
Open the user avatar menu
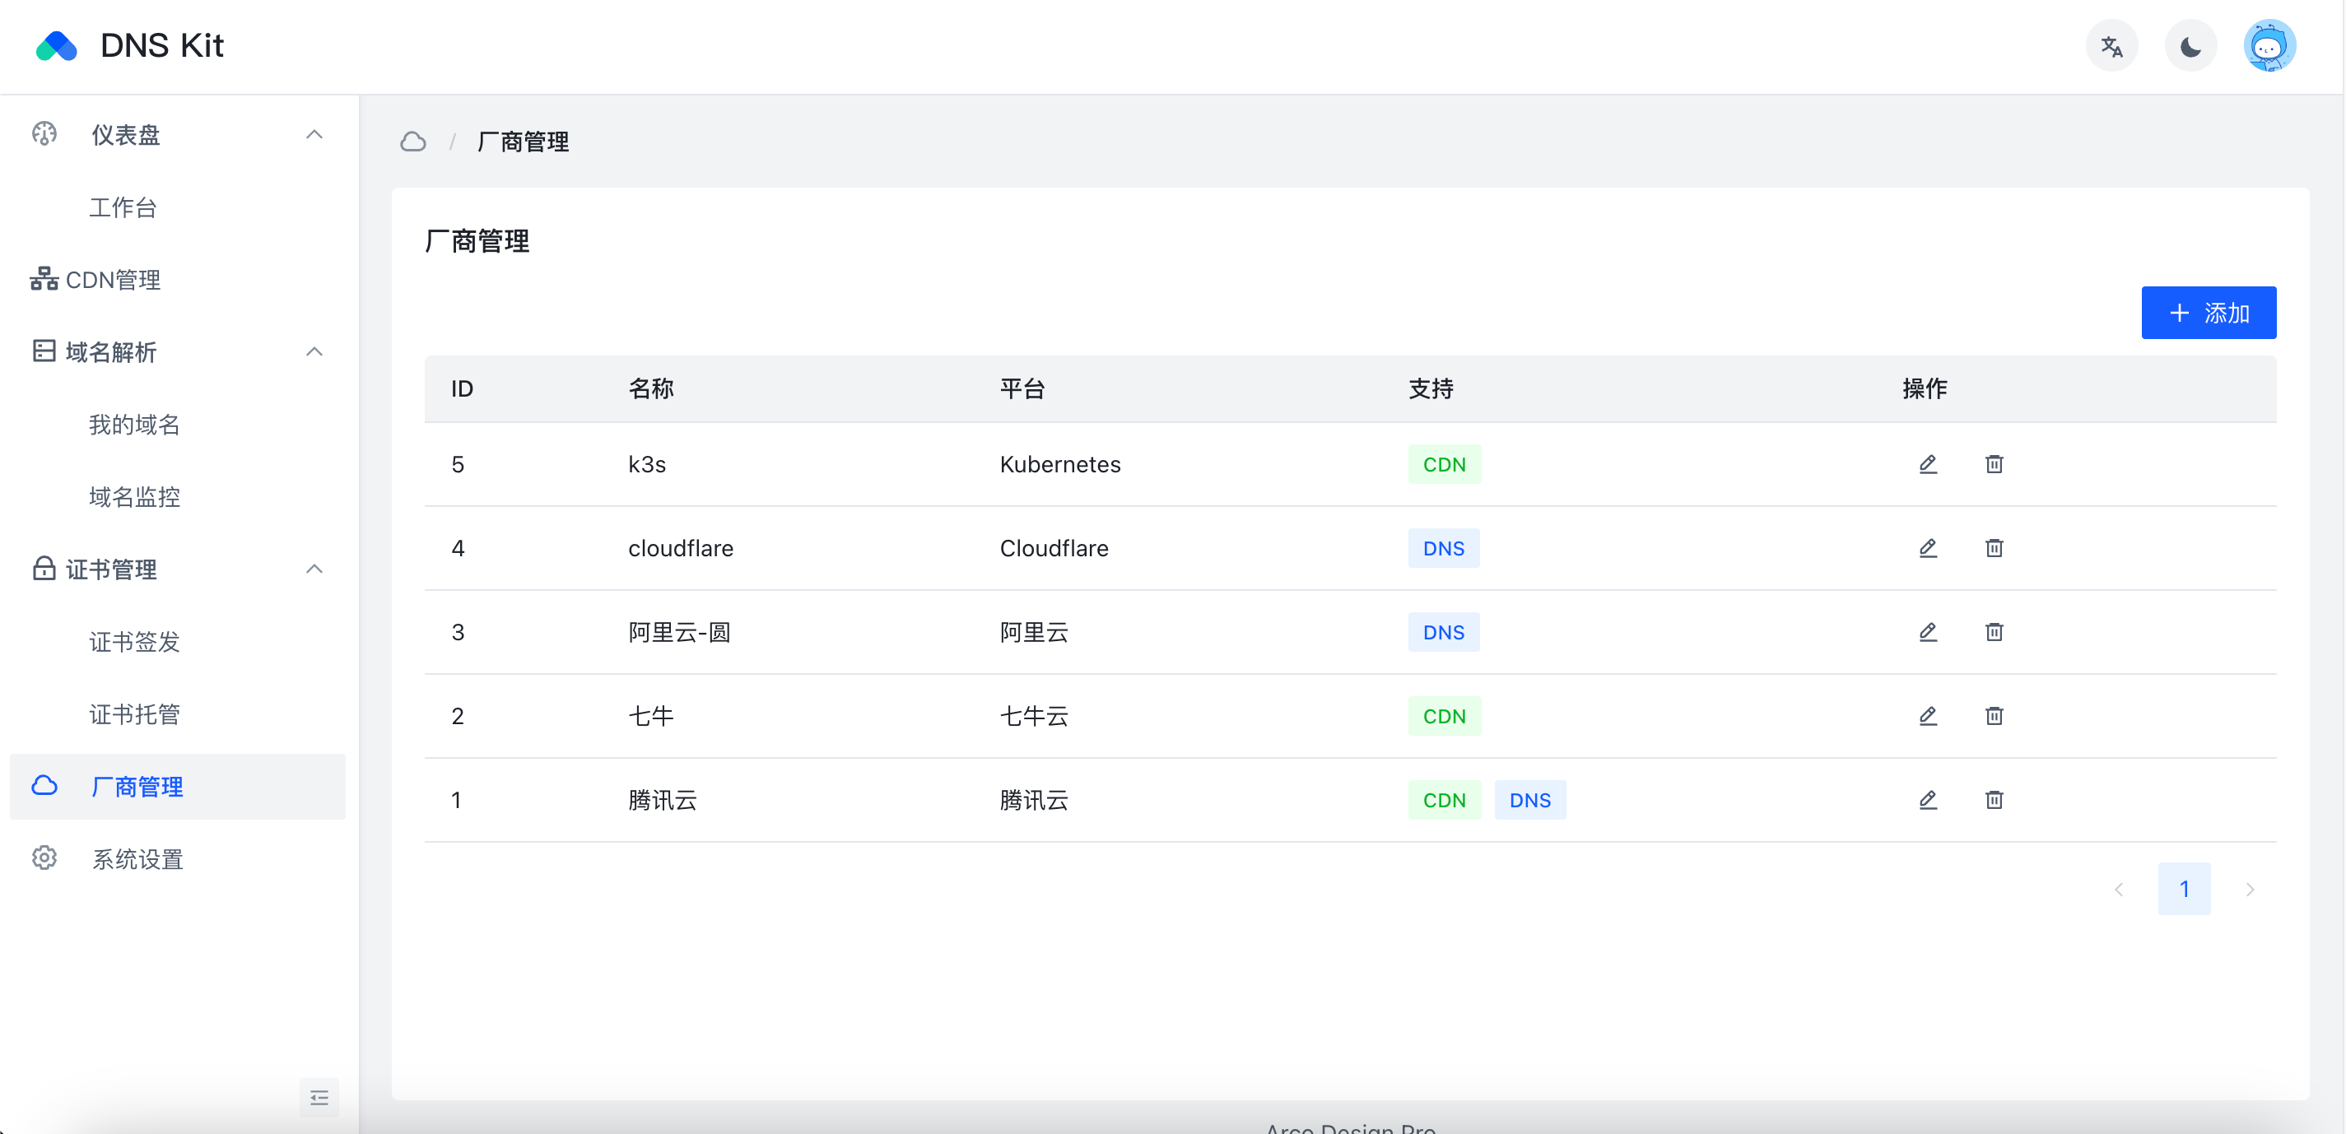(x=2269, y=46)
